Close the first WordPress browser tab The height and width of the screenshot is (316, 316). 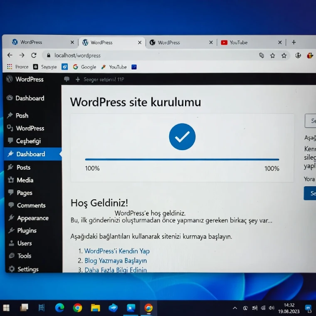(x=72, y=42)
